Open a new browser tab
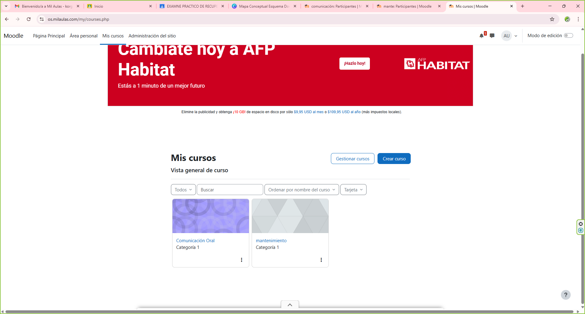Image resolution: width=585 pixels, height=314 pixels. (x=523, y=6)
